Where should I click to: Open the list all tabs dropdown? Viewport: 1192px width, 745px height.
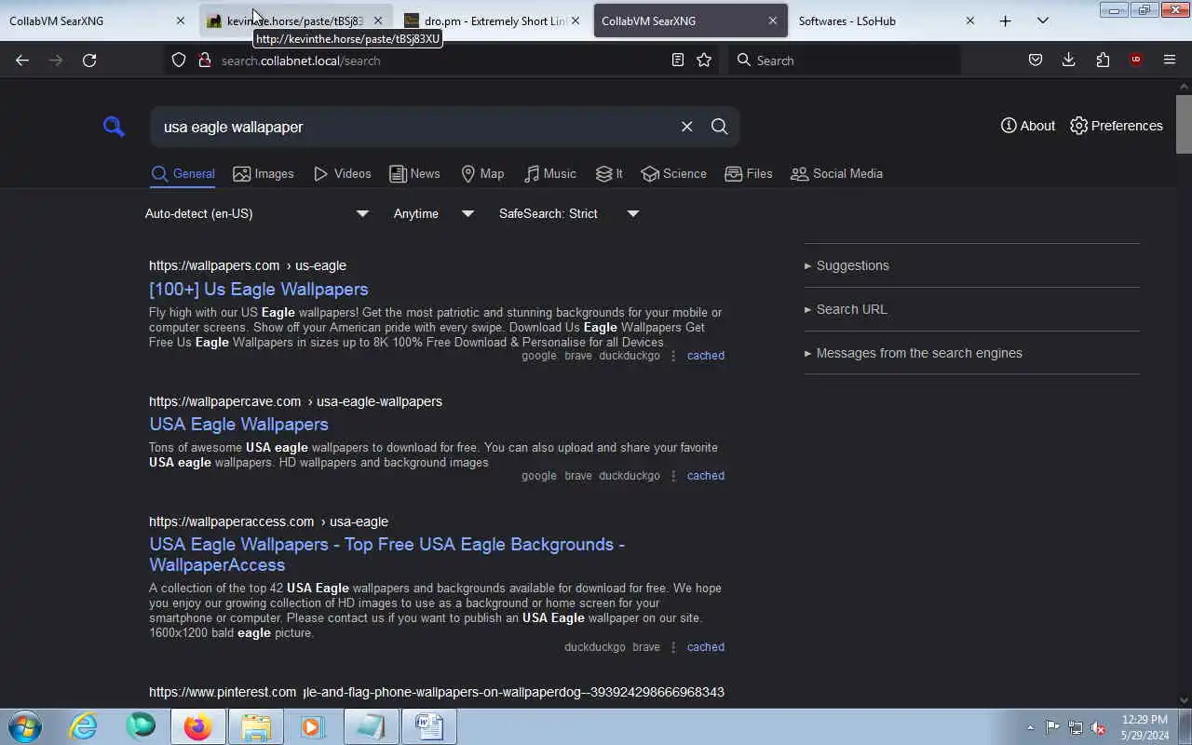coord(1042,20)
